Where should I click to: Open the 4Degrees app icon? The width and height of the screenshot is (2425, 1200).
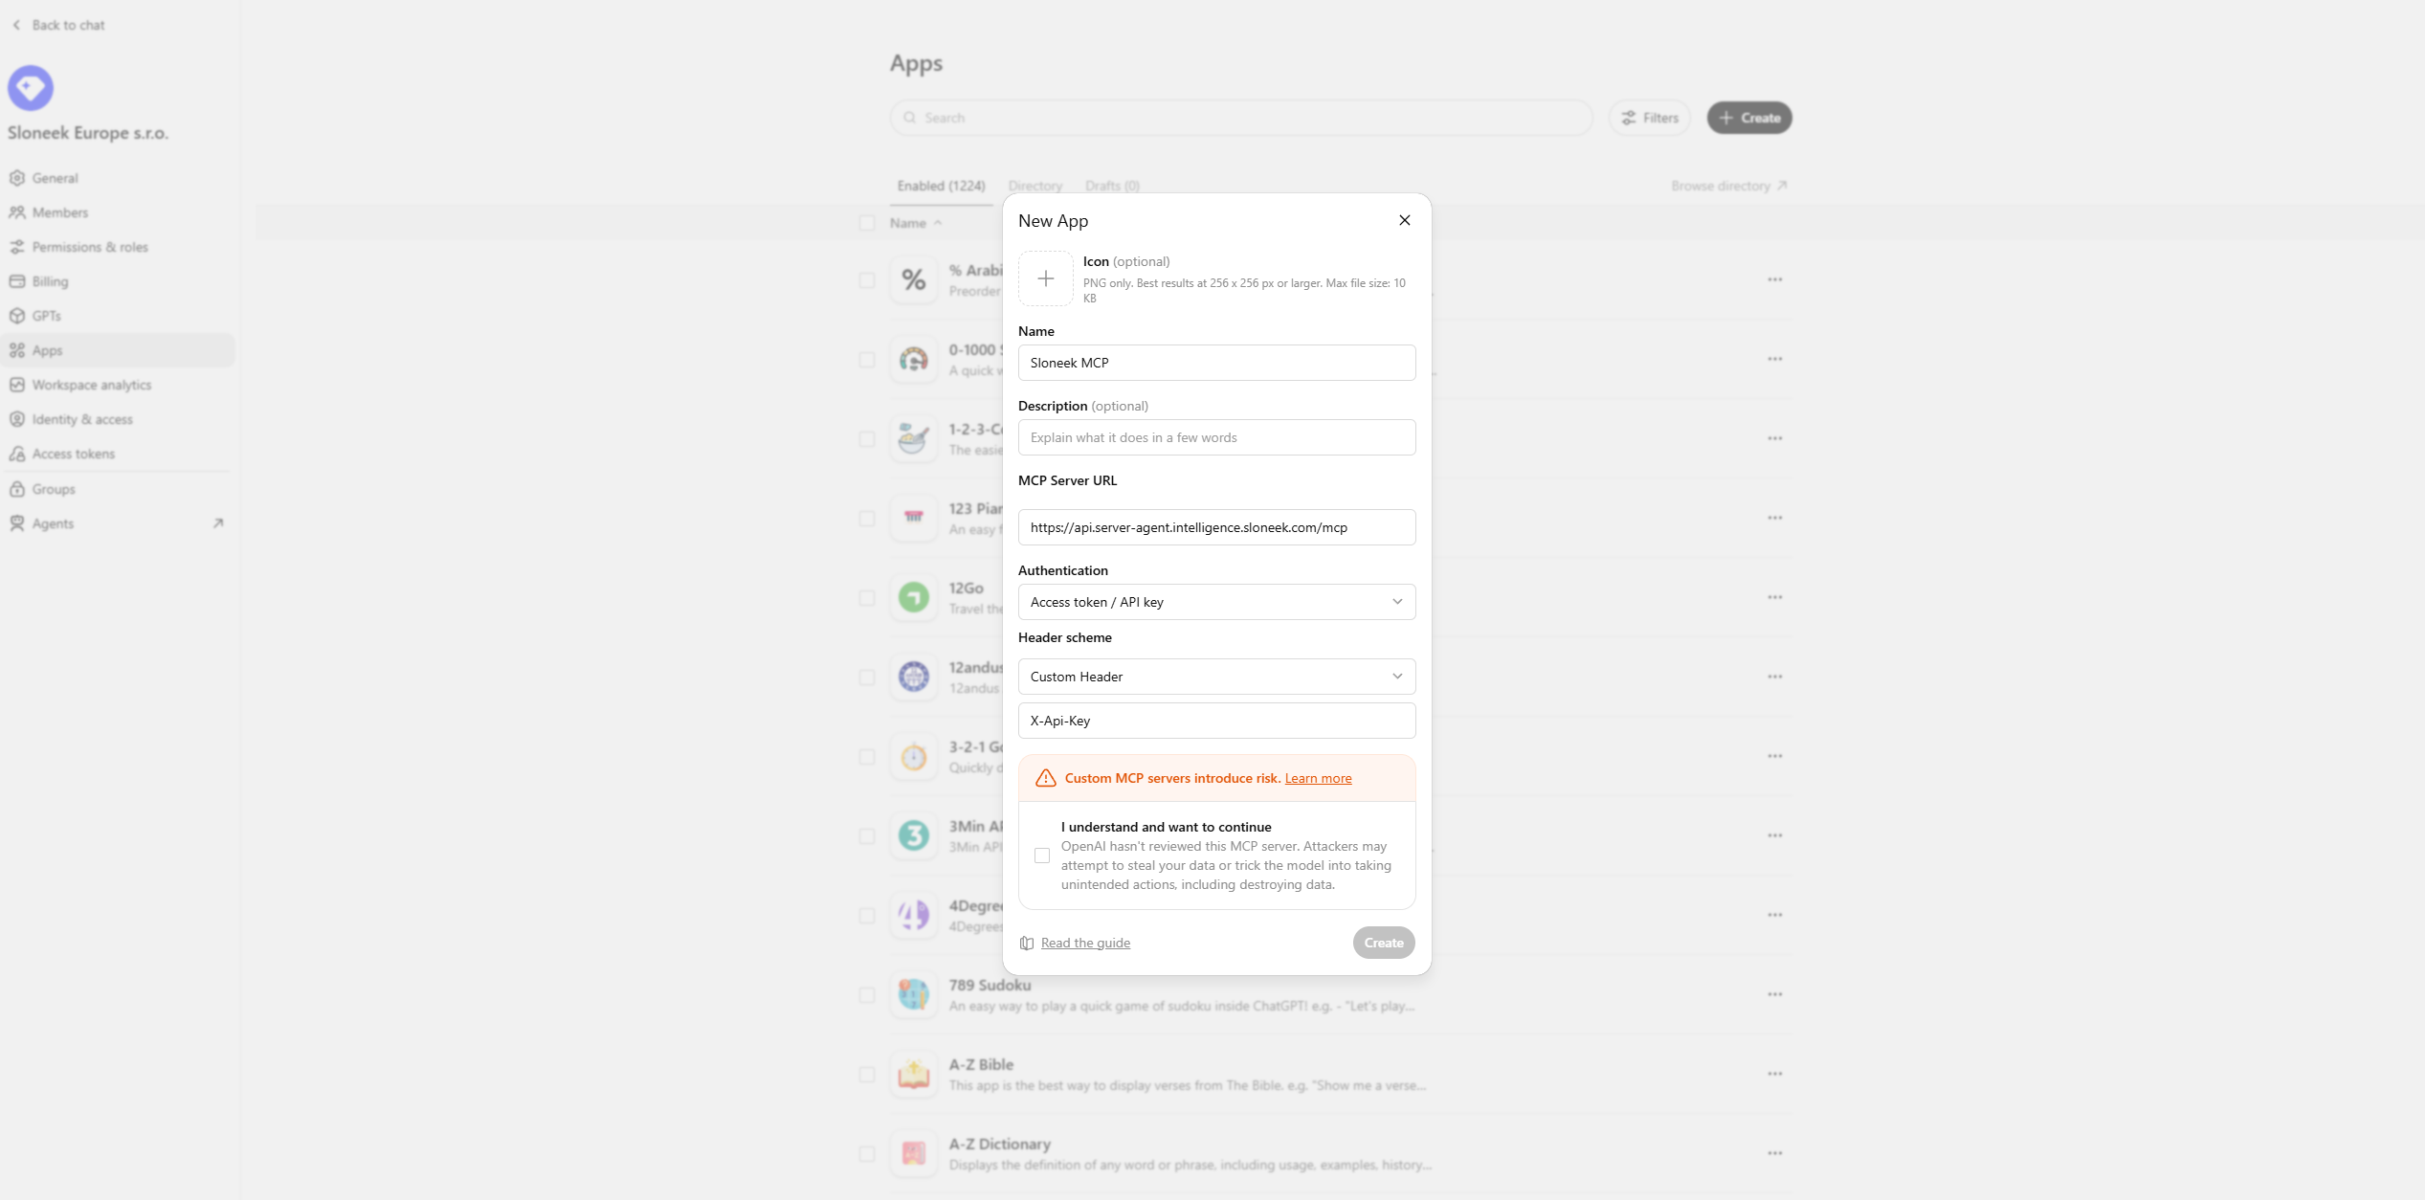[914, 915]
